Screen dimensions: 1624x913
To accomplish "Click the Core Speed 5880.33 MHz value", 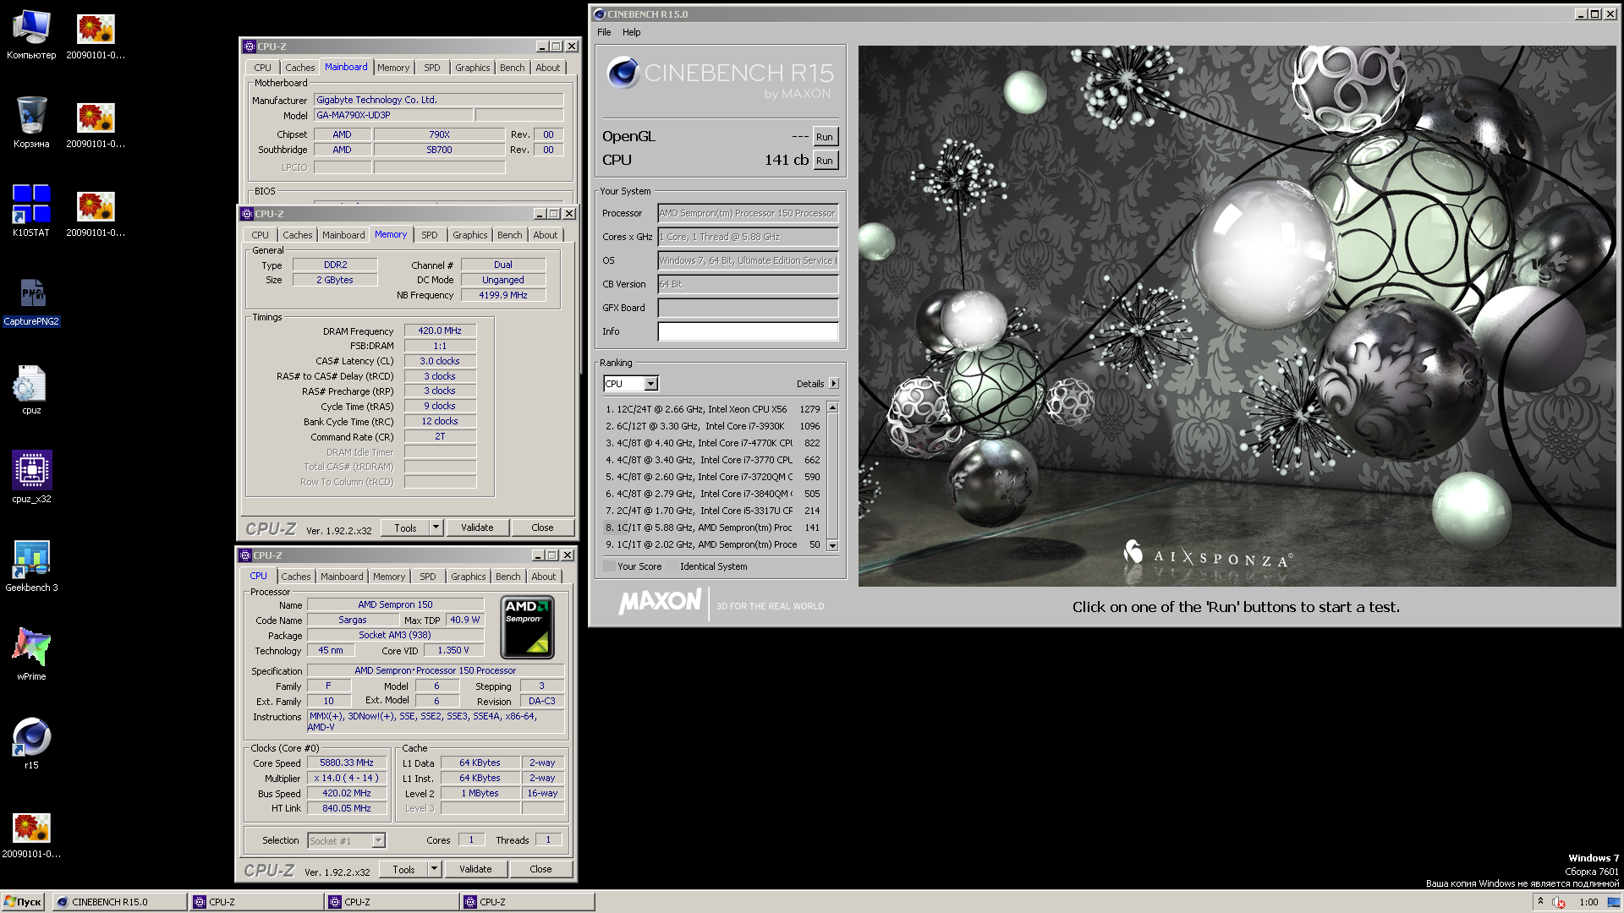I will click(347, 763).
